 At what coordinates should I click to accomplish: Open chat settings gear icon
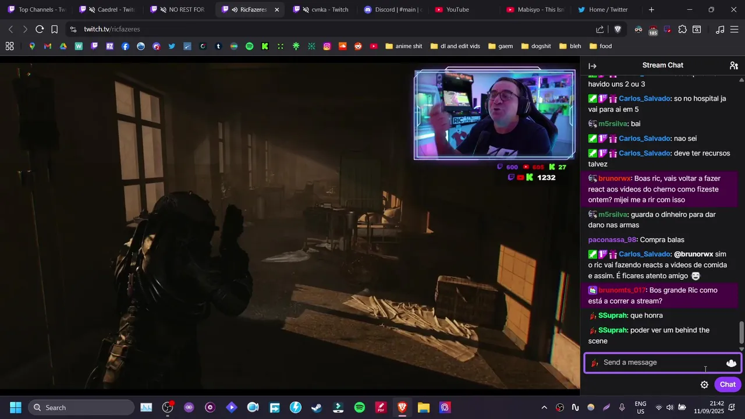[704, 385]
